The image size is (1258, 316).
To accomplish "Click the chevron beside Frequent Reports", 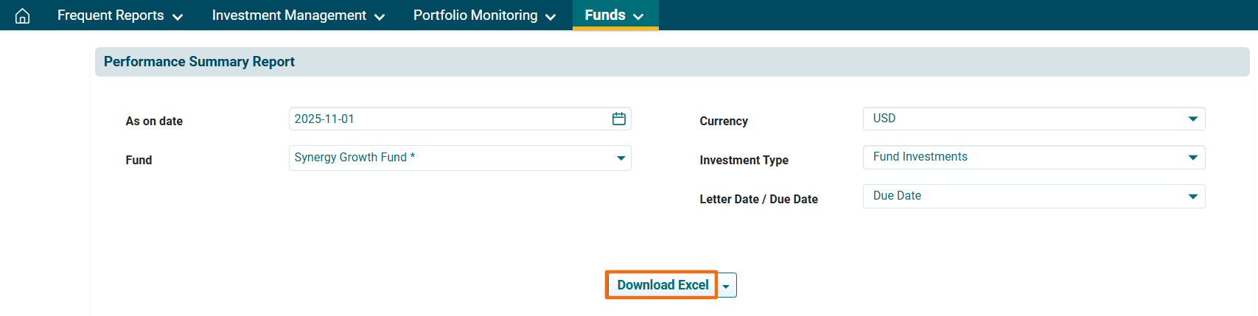I will 178,17.
